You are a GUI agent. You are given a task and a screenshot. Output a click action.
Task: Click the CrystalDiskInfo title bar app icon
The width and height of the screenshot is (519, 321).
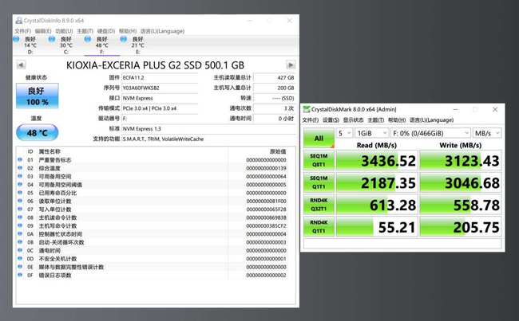pos(19,21)
